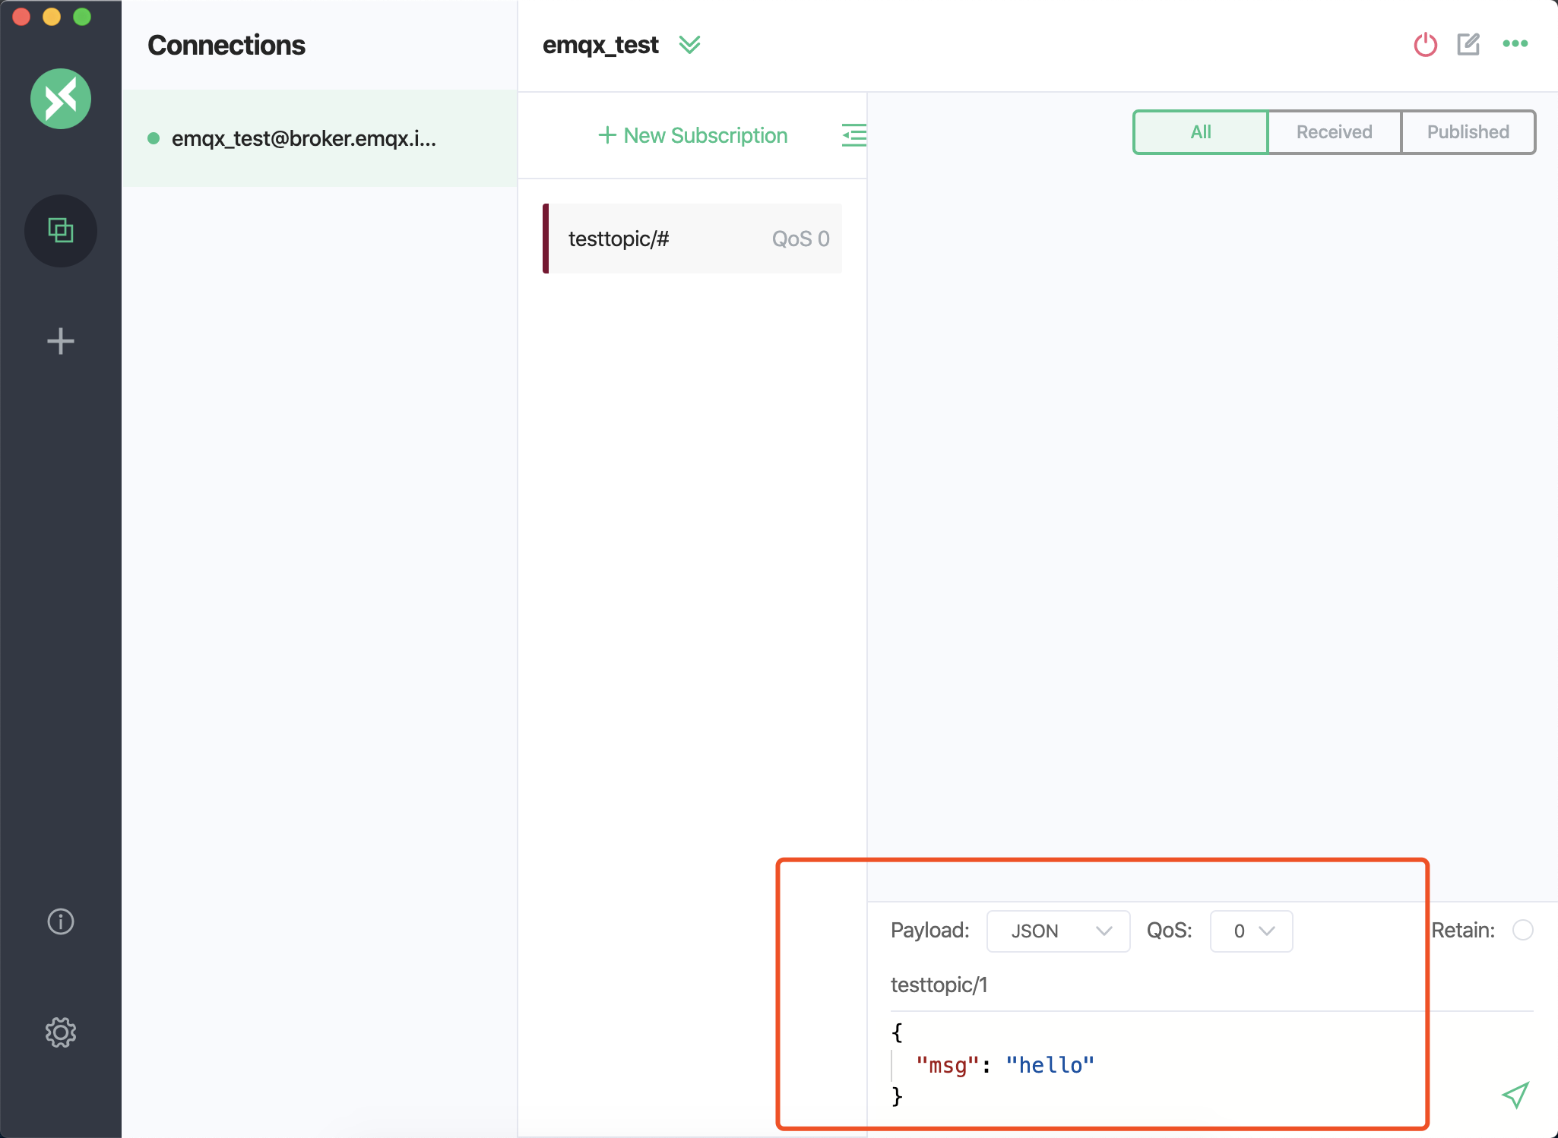Screen dimensions: 1558x1138
Task: Select emqx_test@broker.emqx.io connection entry
Action: (304, 138)
